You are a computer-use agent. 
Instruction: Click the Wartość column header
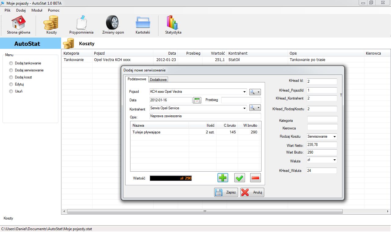[x=214, y=53]
